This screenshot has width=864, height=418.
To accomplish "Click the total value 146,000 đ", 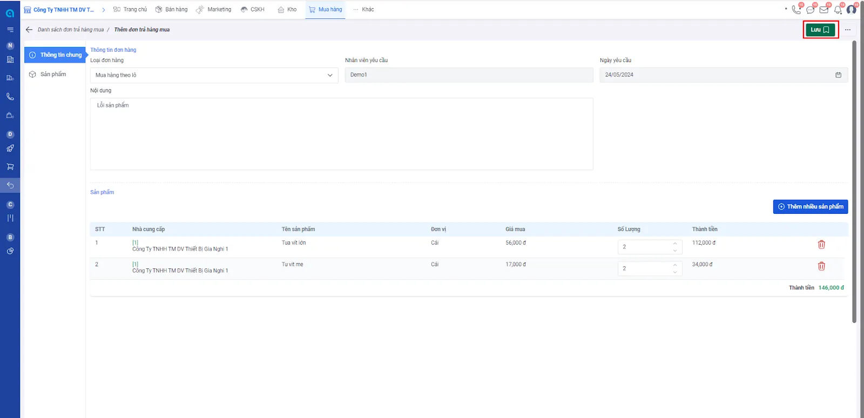I will click(x=831, y=288).
